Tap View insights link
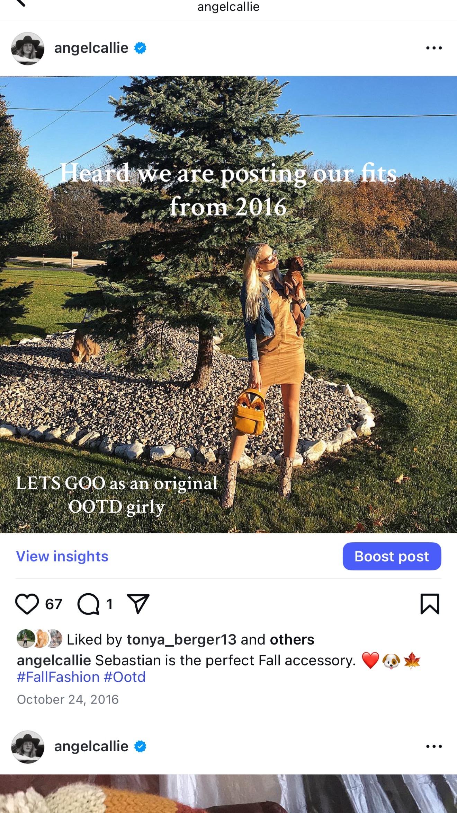457x813 pixels. coord(62,556)
